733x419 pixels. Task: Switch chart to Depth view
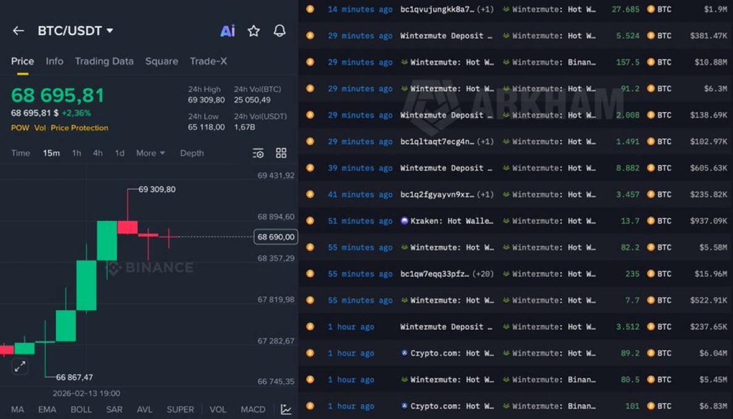pos(192,153)
